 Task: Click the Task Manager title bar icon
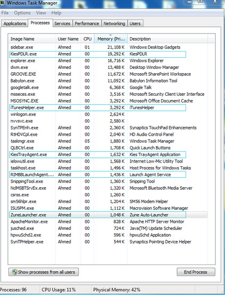(x=2, y=3)
